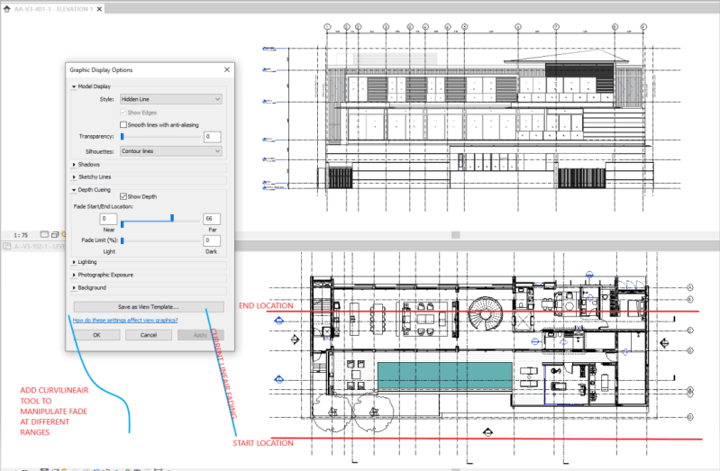Expand the Background section

tap(74, 287)
